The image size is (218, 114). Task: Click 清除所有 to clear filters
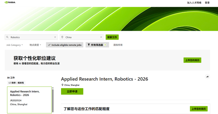[x=118, y=45]
